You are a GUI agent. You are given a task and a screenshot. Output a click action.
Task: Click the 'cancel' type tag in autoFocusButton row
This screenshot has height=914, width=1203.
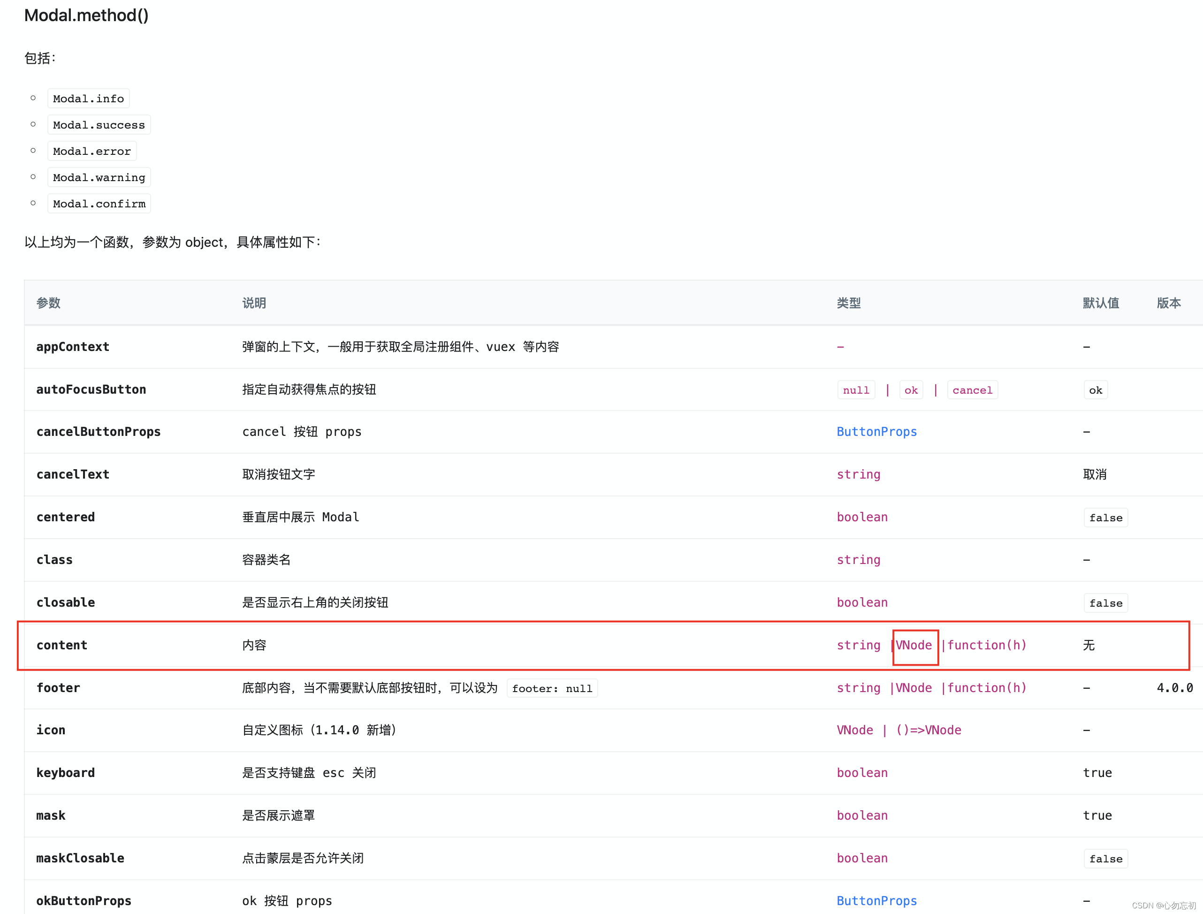972,390
